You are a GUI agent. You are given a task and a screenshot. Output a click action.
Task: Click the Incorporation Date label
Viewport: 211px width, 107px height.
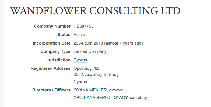tap(52, 43)
